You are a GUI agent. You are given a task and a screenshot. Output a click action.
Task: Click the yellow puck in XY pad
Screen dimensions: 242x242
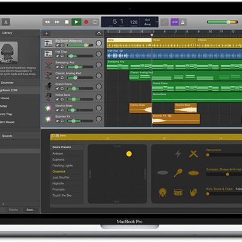tap(129, 154)
